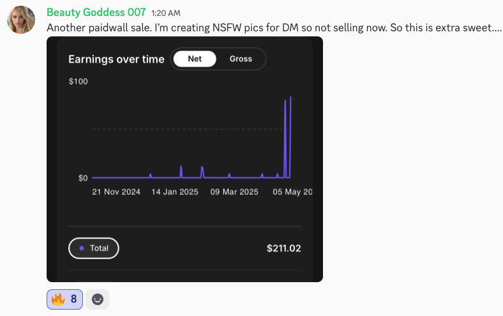Image resolution: width=503 pixels, height=316 pixels.
Task: Click the 21 Nov 2024 axis label
Action: [x=116, y=192]
